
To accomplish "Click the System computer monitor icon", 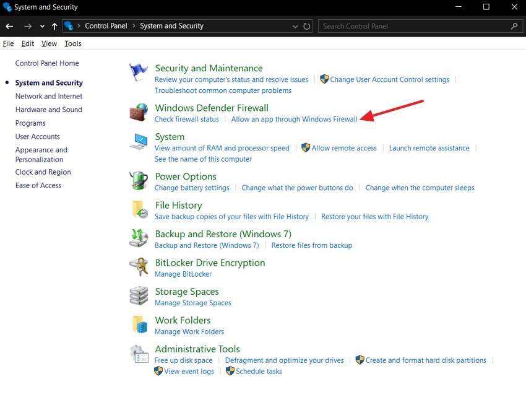I will coord(139,141).
